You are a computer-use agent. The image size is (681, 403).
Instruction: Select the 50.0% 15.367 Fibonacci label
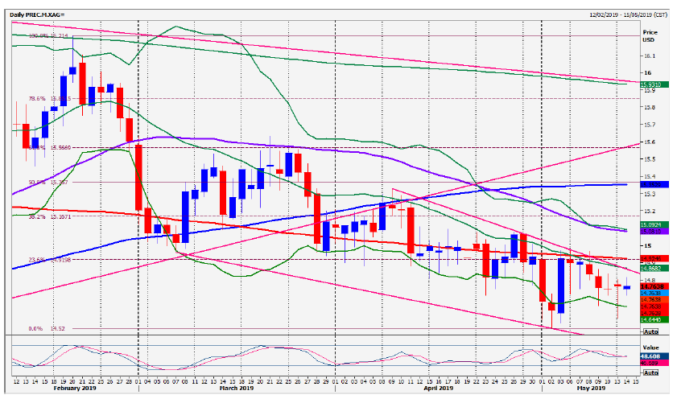(x=48, y=183)
